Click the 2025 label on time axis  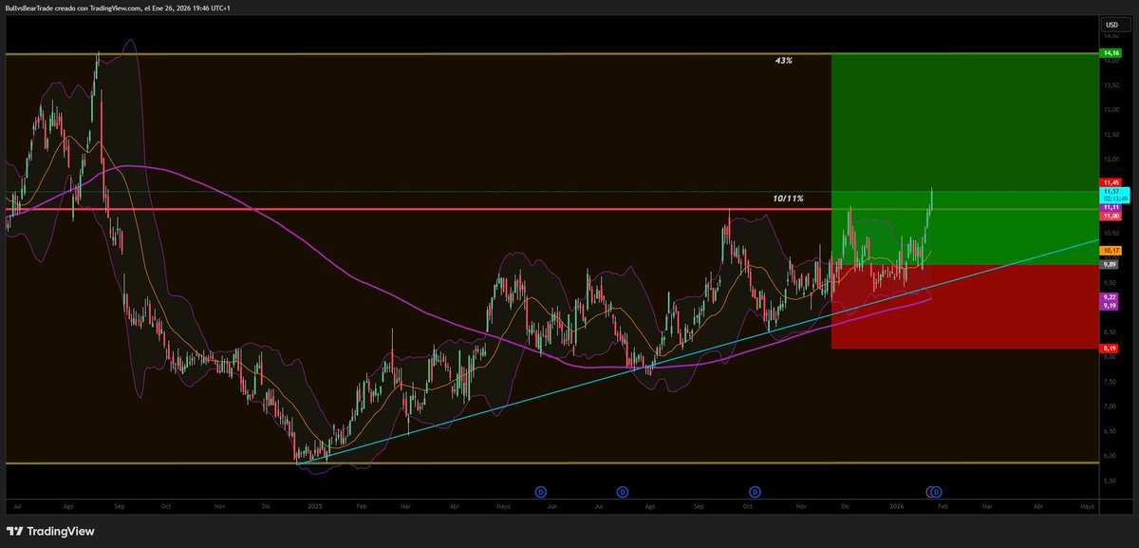coord(314,507)
